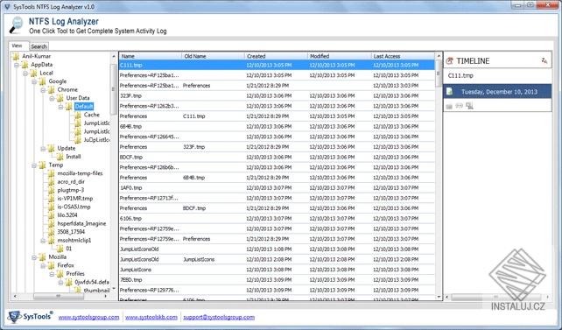
Task: Click the support@systoolsgroup.com email link
Action: pyautogui.click(x=219, y=317)
